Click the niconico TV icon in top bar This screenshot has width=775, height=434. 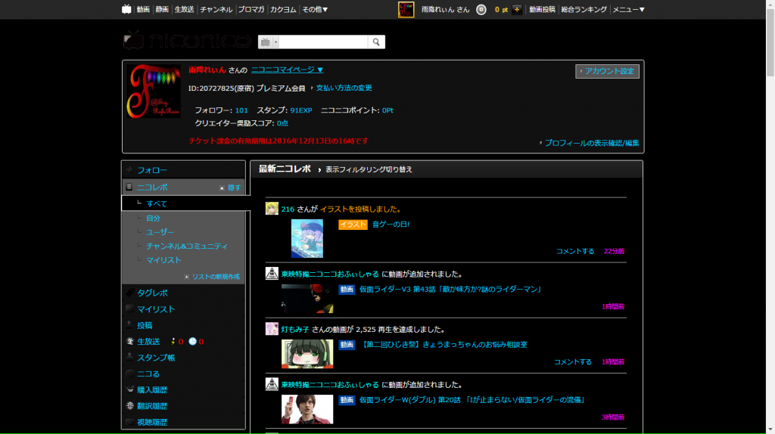(126, 9)
